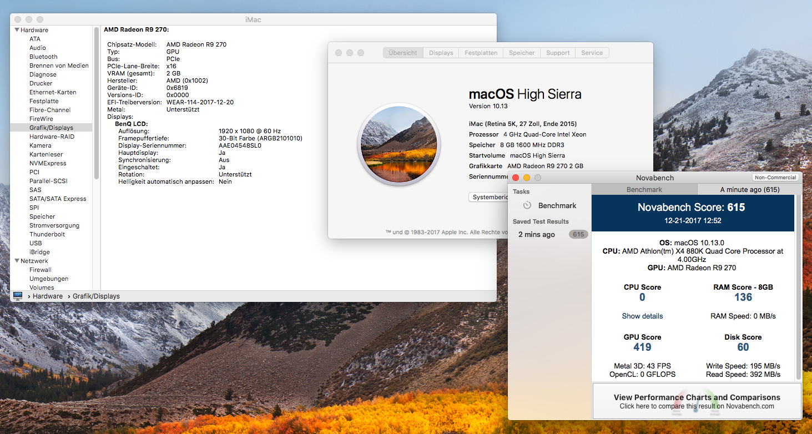Click 'macOS High Sierra' title text
Image resolution: width=812 pixels, height=434 pixels.
coord(525,94)
